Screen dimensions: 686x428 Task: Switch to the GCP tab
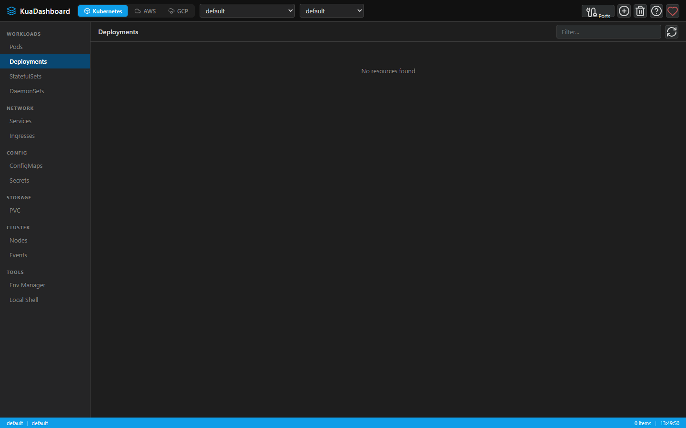click(x=178, y=11)
